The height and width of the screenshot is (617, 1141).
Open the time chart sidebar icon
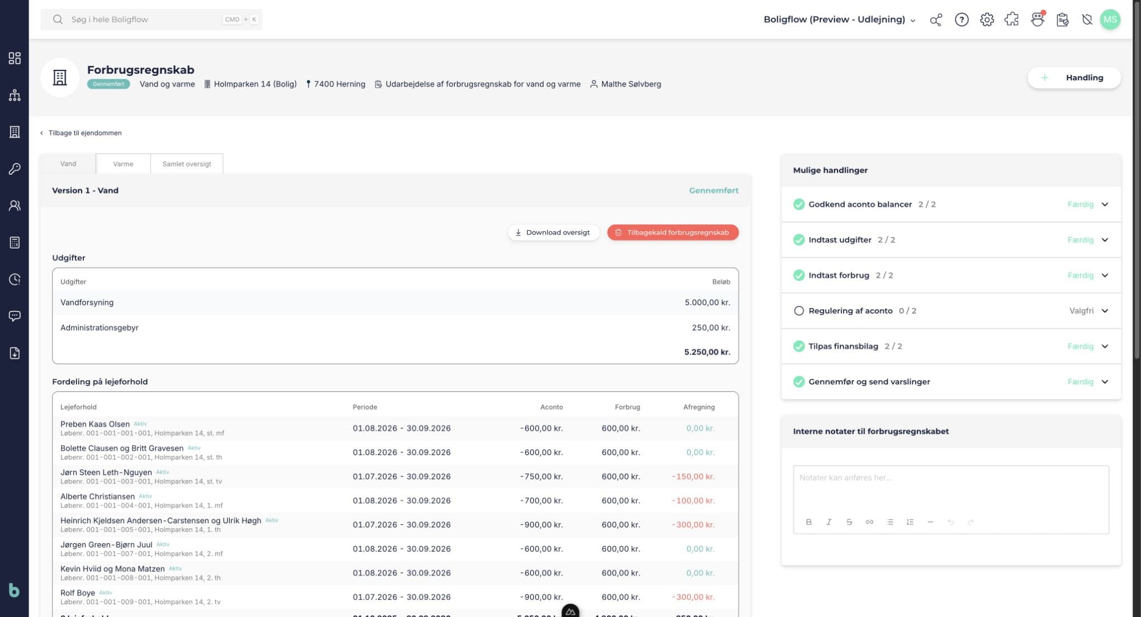coord(15,279)
